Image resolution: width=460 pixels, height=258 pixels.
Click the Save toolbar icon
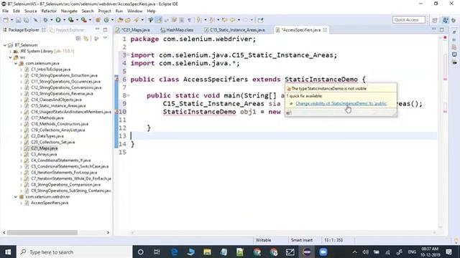(x=18, y=20)
